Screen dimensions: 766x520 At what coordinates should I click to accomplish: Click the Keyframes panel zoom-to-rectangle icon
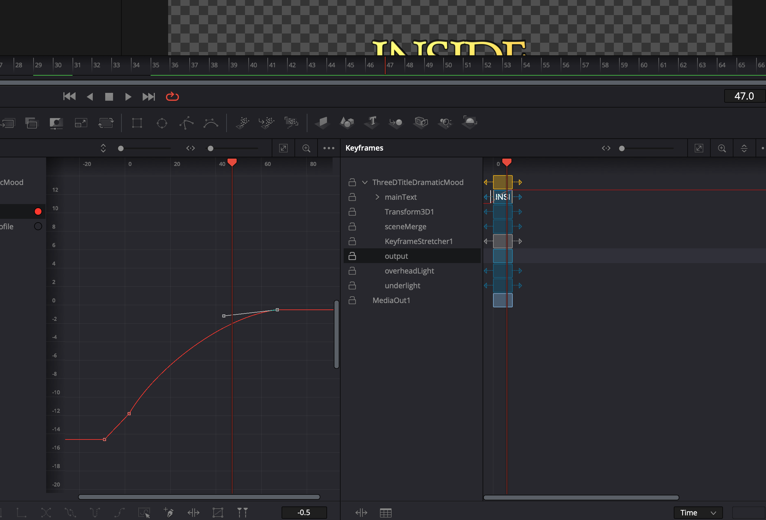click(722, 148)
